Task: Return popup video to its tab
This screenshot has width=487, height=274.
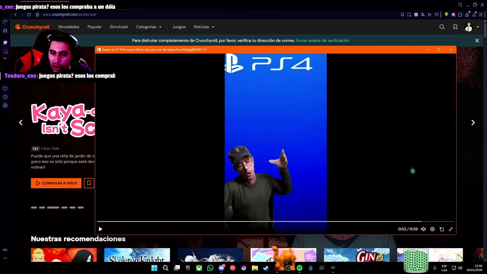Action: point(442,229)
